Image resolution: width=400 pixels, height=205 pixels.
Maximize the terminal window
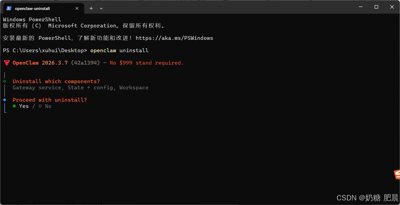[x=376, y=7]
